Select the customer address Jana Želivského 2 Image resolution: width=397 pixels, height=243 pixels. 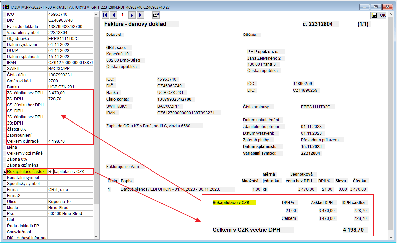pos(264,58)
